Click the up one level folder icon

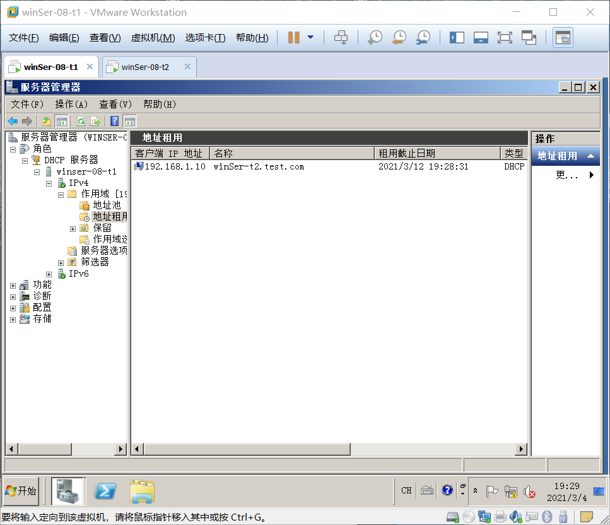tap(47, 121)
